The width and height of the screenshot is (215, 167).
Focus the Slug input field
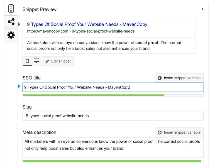point(113,116)
